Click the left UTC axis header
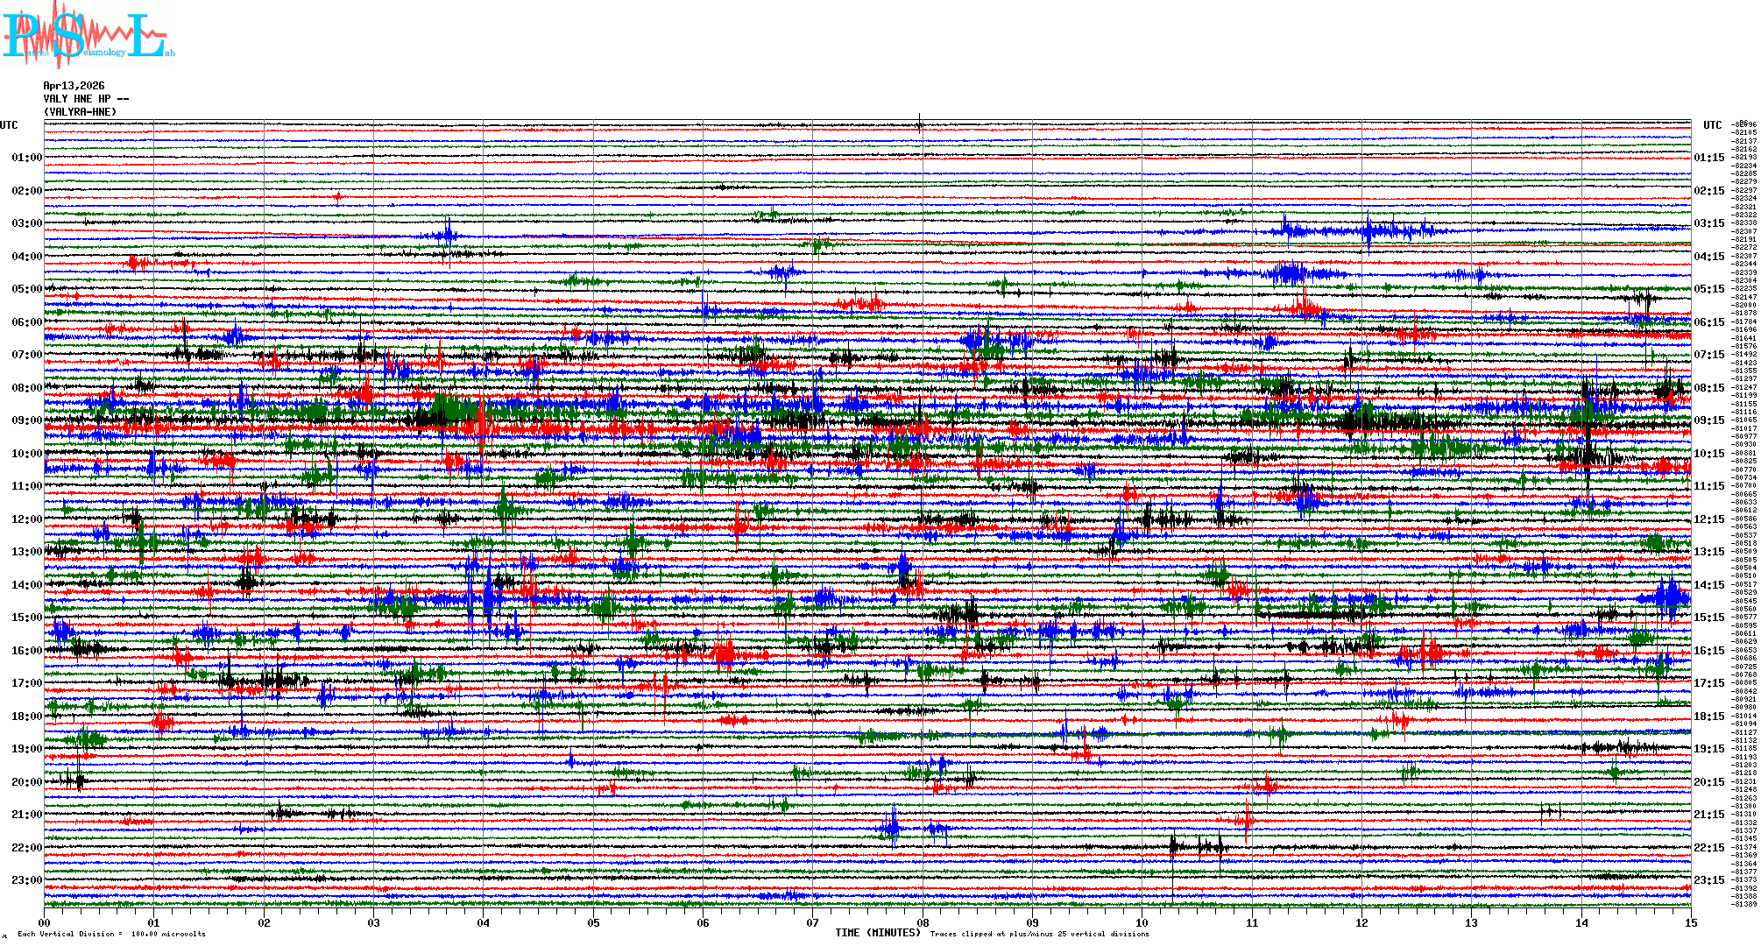The width and height of the screenshot is (1761, 946). pyautogui.click(x=9, y=125)
